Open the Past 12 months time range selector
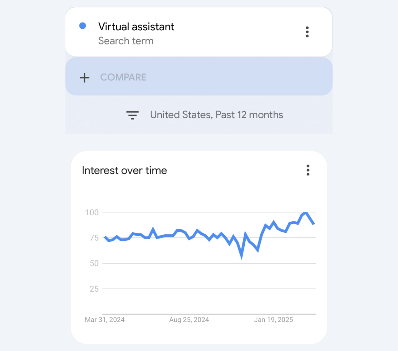This screenshot has width=398, height=351. pyautogui.click(x=249, y=115)
